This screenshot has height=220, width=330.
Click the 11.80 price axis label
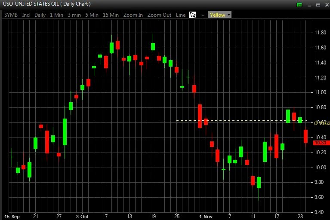coord(320,33)
